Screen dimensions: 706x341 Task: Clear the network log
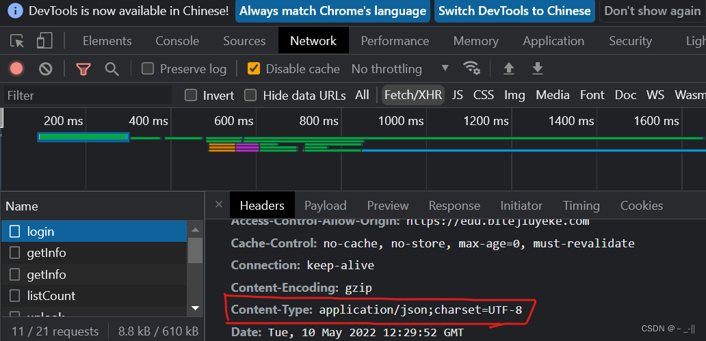point(45,68)
